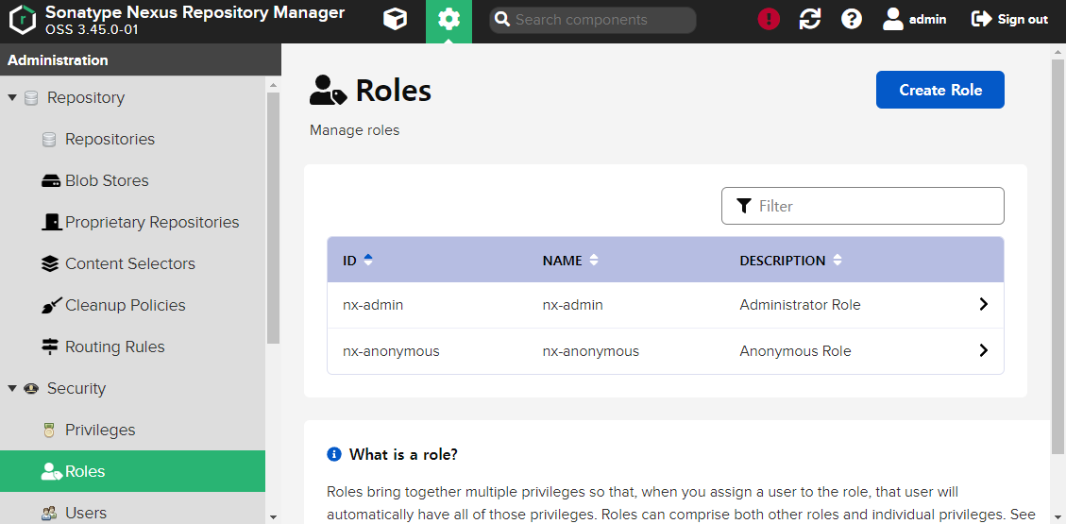This screenshot has height=524, width=1066.
Task: Open Blob Stores in sidebar
Action: click(x=107, y=180)
